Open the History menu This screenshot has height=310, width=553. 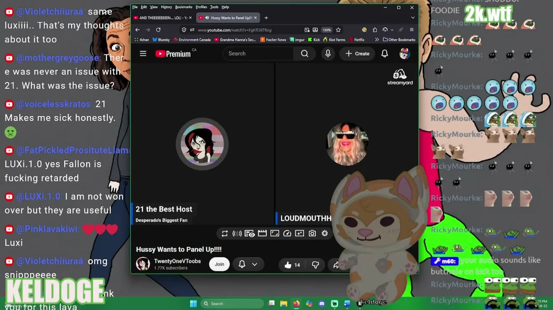[166, 7]
